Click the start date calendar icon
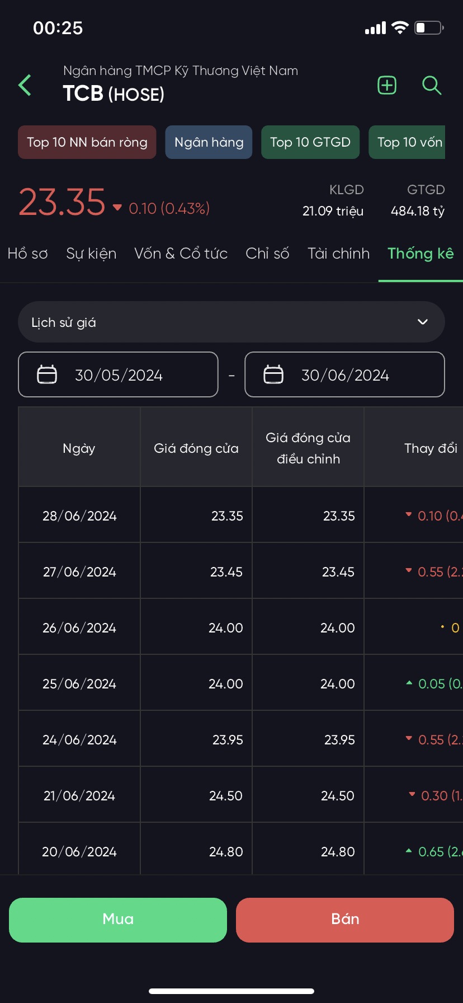The image size is (463, 1003). coord(47,374)
